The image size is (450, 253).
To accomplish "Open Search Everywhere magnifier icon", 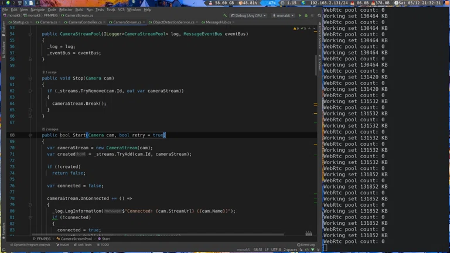I will (319, 15).
